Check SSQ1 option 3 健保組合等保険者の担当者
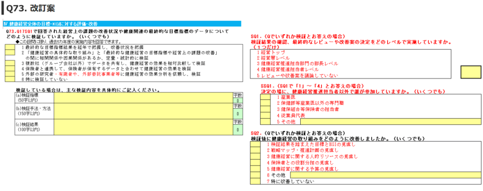Screen dimensions: 483x191 click(x=265, y=109)
